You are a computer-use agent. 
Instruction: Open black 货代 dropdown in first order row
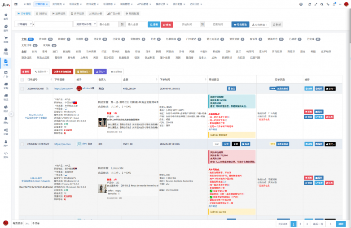coord(330,89)
